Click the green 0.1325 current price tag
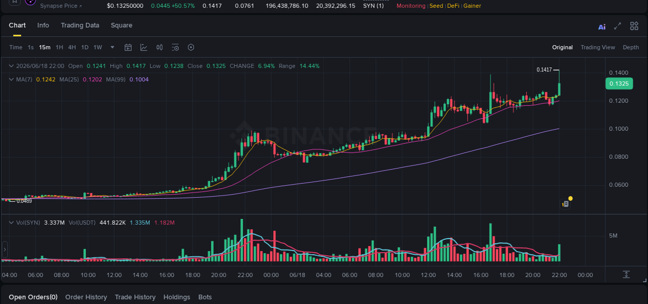 (x=619, y=84)
